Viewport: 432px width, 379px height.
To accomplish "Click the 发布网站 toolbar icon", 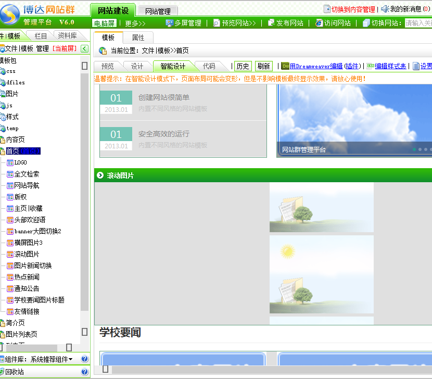I will pyautogui.click(x=271, y=23).
